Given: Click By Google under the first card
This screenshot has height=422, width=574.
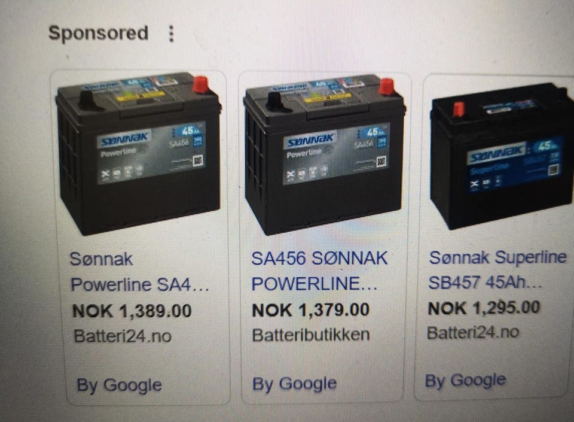Looking at the screenshot, I should 120,385.
